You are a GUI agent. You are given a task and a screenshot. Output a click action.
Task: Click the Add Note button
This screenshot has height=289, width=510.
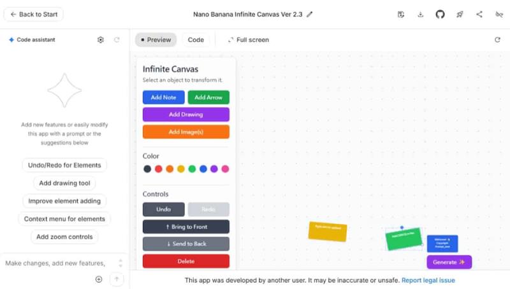163,97
